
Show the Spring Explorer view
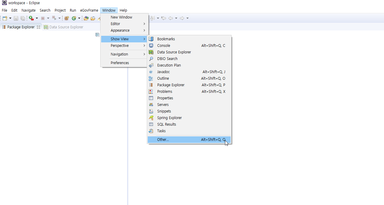pos(189,118)
